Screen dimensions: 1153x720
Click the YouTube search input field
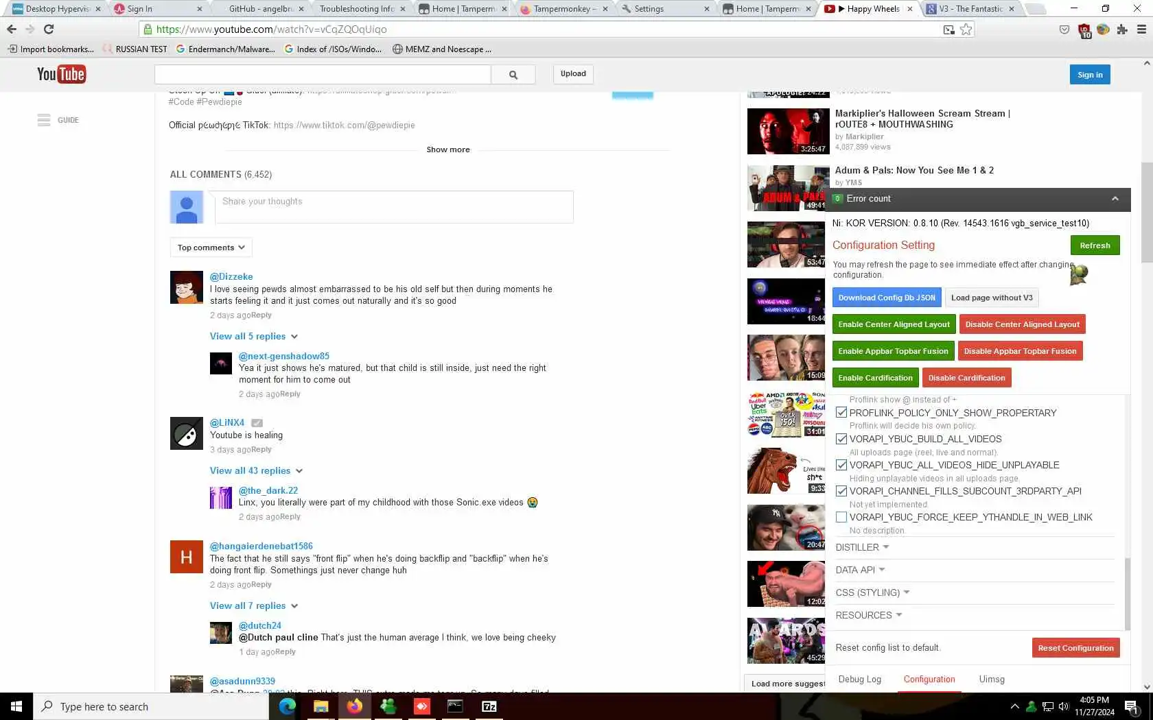click(x=323, y=74)
